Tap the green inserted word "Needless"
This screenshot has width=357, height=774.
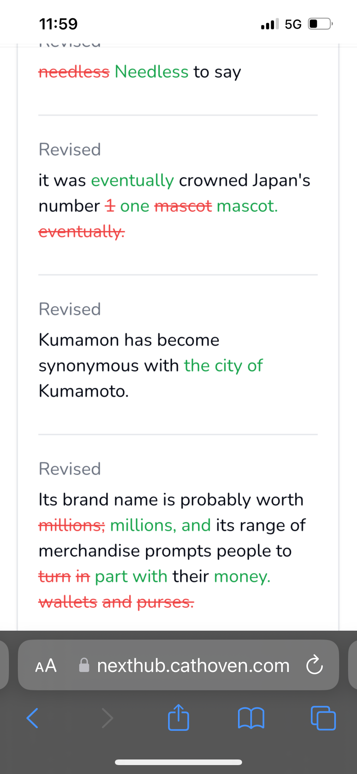(151, 71)
